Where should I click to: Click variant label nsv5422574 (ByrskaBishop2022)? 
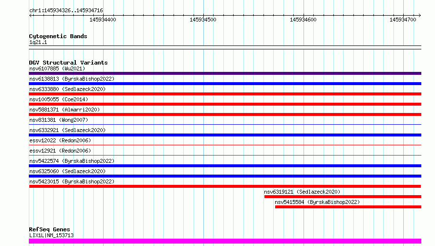click(x=72, y=161)
